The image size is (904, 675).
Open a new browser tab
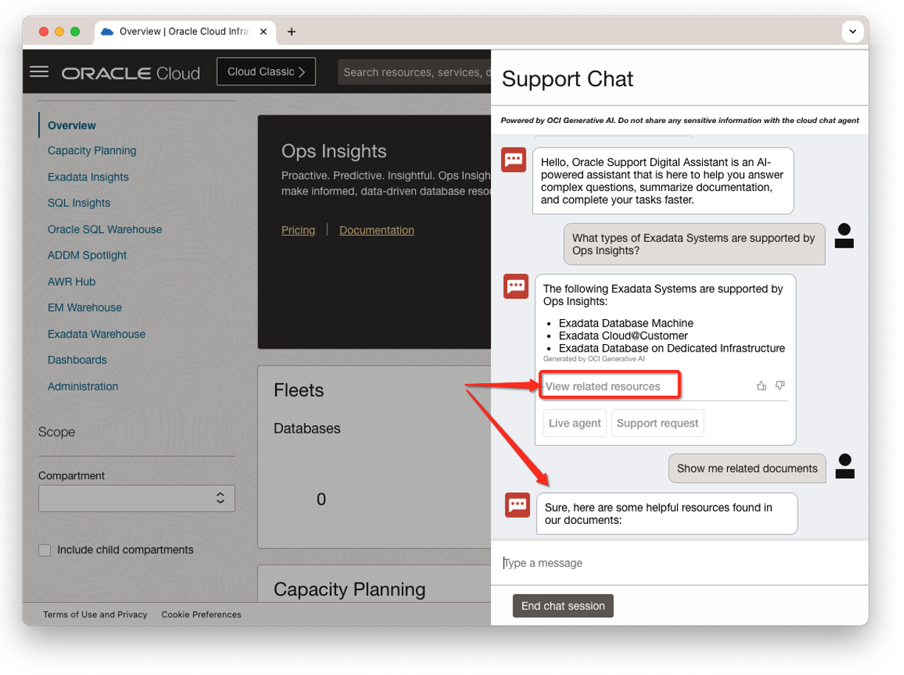coord(291,32)
